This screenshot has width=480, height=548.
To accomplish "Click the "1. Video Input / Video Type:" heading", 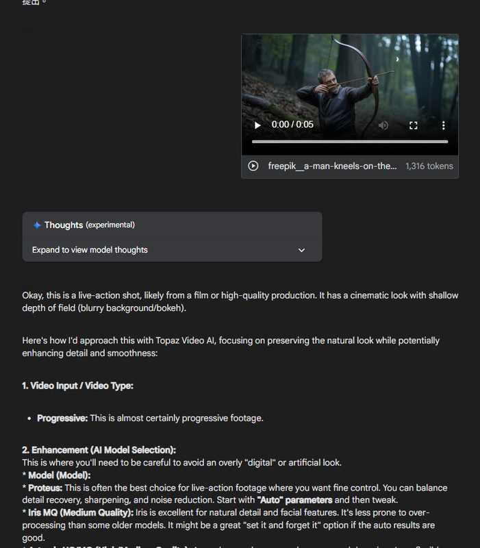I will pos(77,386).
